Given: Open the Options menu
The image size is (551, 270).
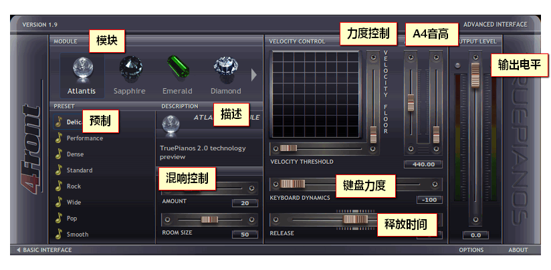Looking at the screenshot, I should pyautogui.click(x=471, y=250).
